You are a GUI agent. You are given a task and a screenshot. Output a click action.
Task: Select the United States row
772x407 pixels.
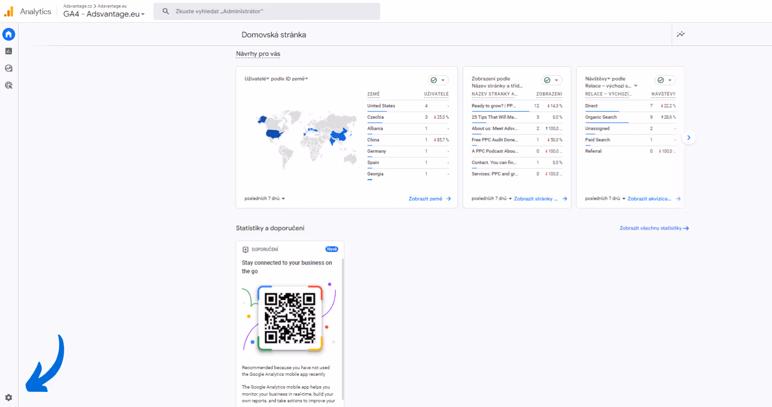click(x=408, y=106)
